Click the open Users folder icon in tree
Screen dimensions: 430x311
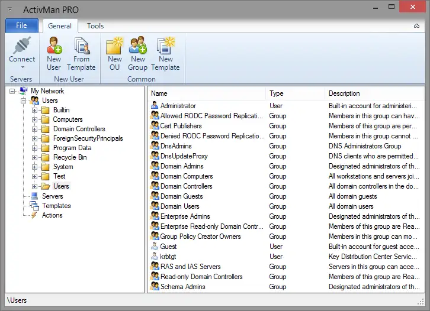(46, 186)
